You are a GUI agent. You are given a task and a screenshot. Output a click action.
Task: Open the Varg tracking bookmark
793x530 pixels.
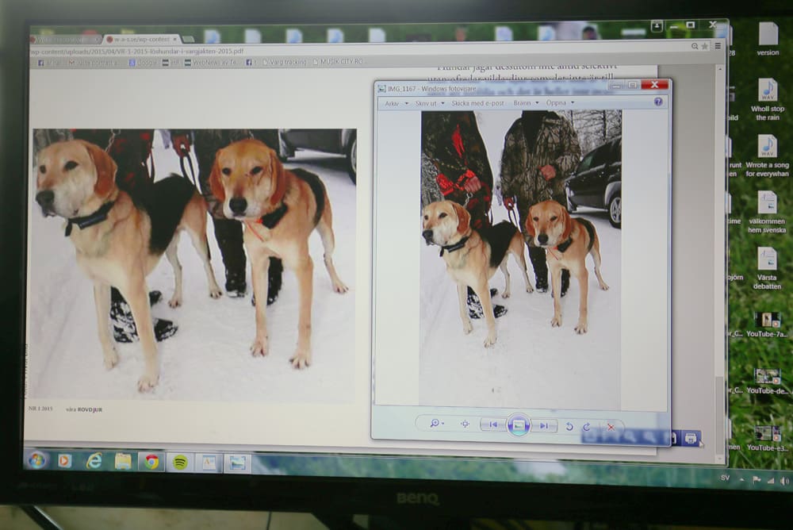click(x=284, y=62)
